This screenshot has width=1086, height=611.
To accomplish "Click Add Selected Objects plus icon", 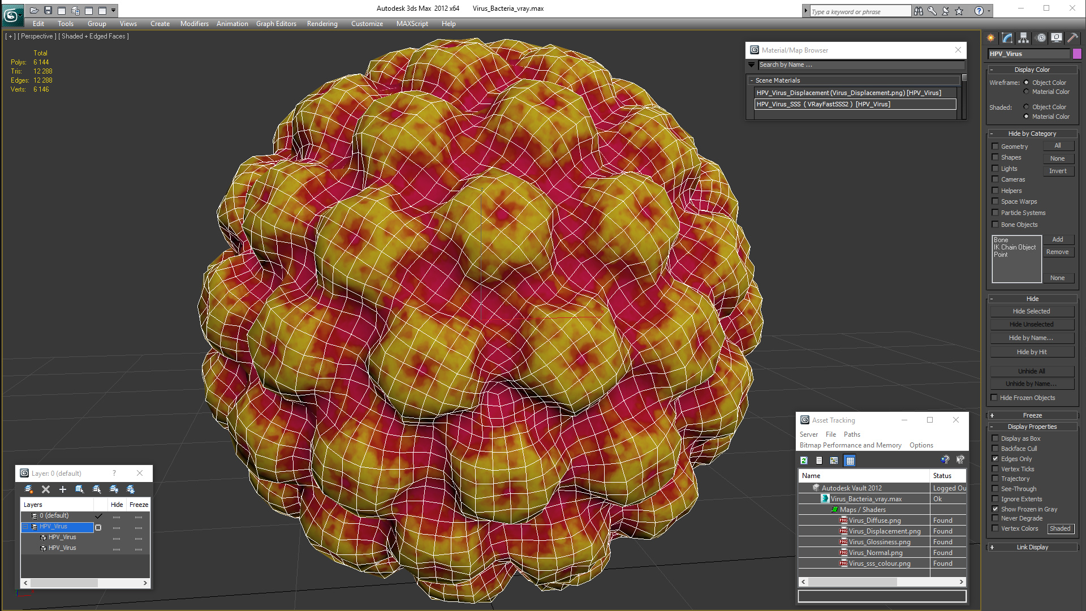I will 63,489.
